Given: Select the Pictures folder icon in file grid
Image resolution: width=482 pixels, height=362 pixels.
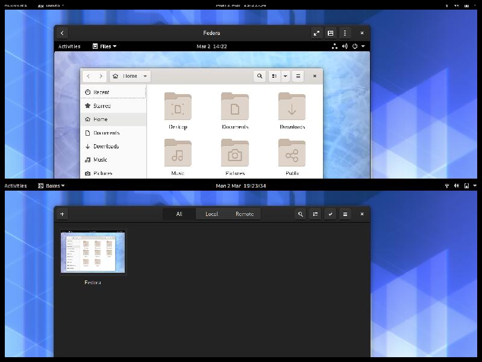Looking at the screenshot, I should [235, 153].
